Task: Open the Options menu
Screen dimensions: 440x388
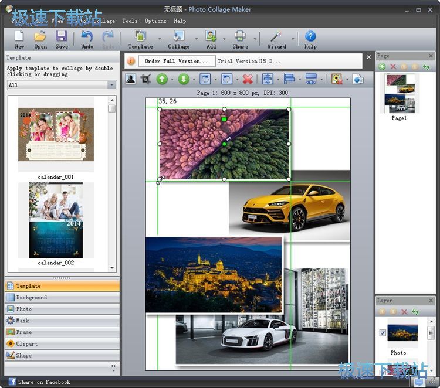Action: [x=155, y=21]
